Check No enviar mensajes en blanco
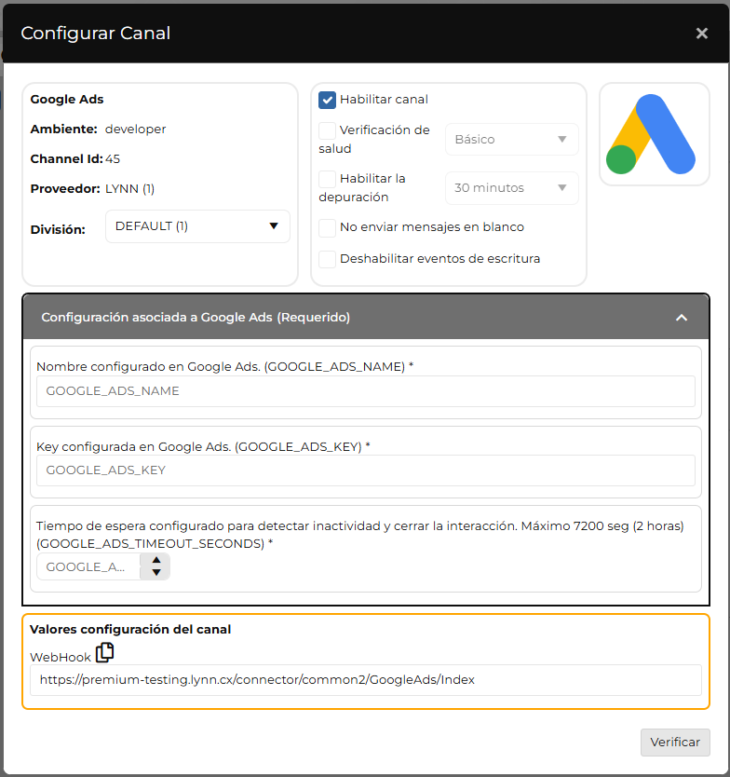Image resolution: width=730 pixels, height=777 pixels. (x=327, y=227)
